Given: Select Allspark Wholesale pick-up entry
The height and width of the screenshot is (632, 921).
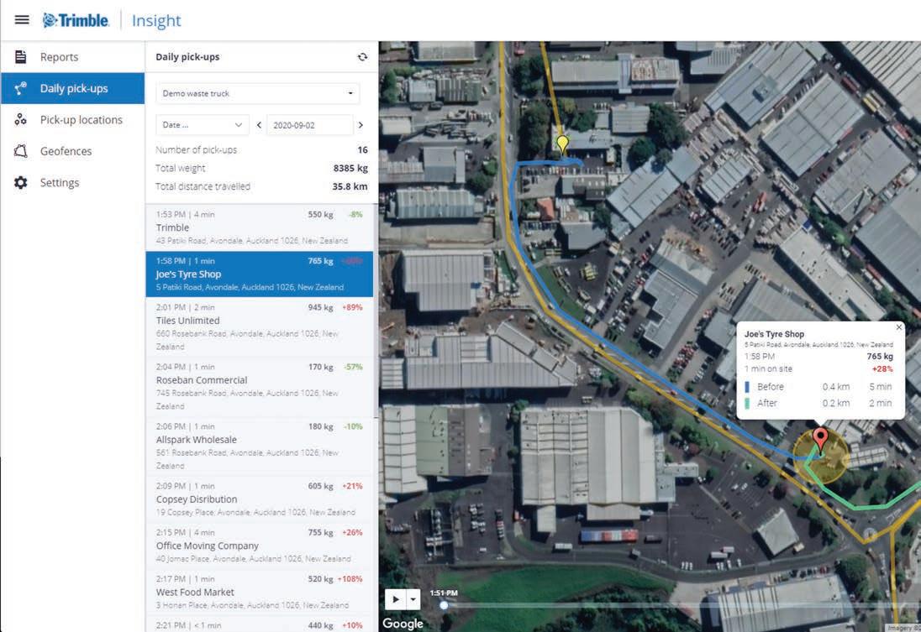Looking at the screenshot, I should (x=259, y=446).
